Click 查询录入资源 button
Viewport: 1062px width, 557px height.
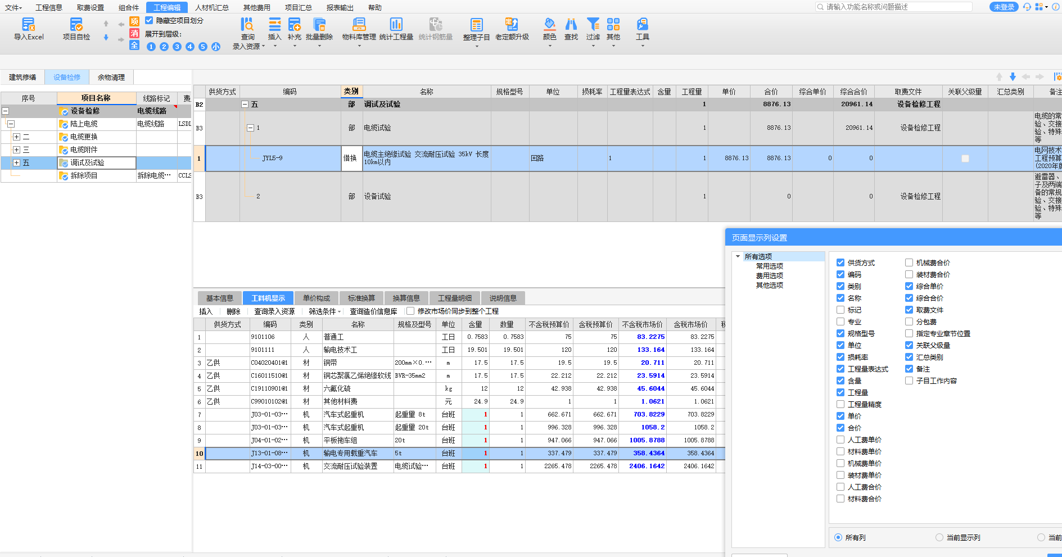[x=274, y=311]
